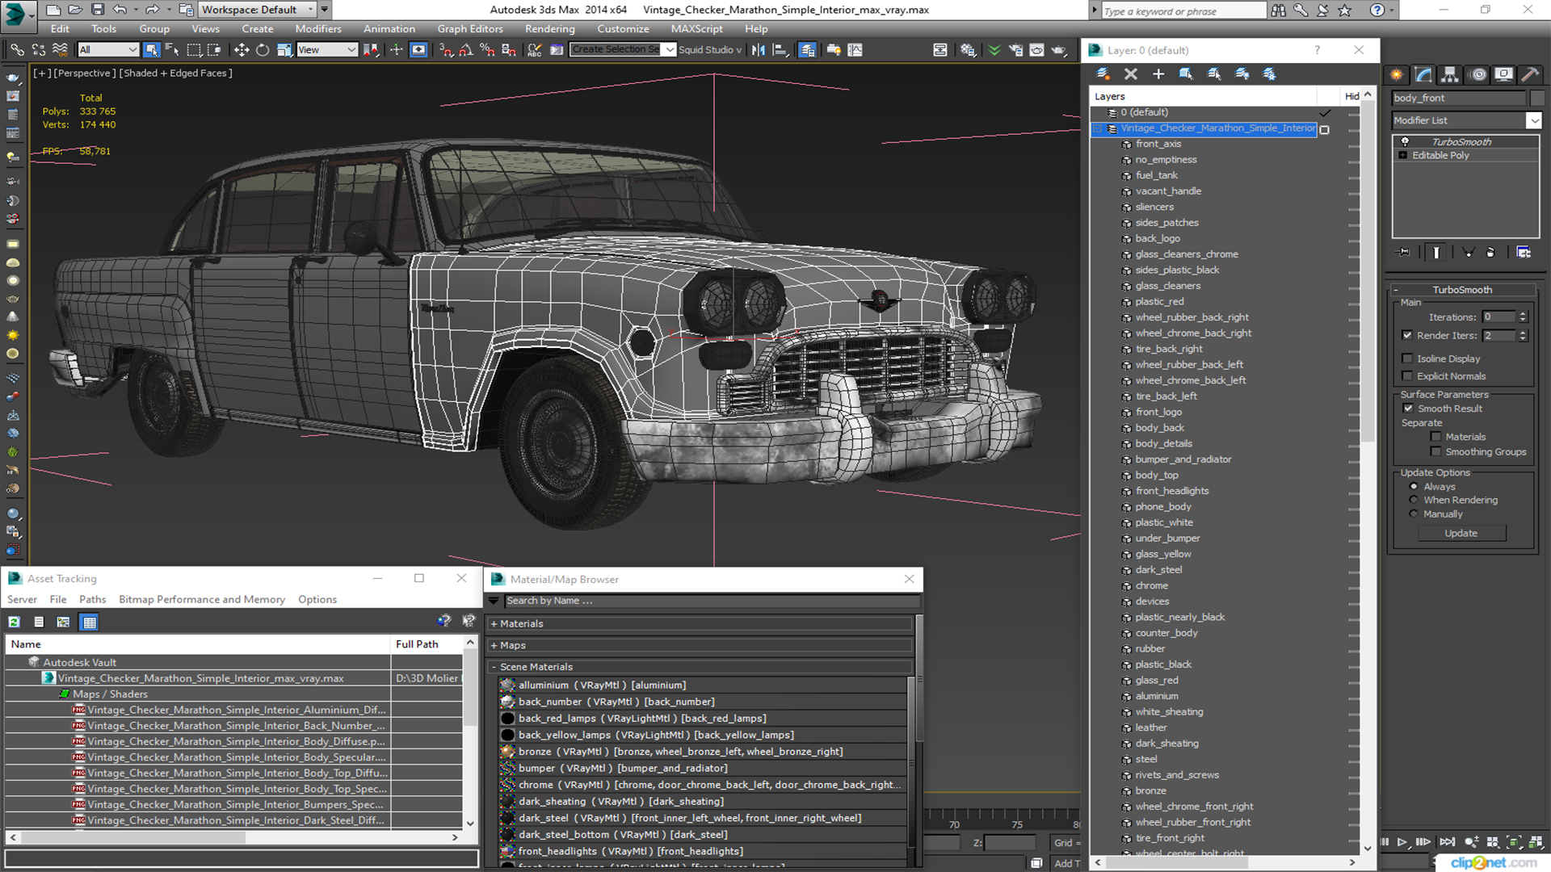Viewport: 1551px width, 872px height.
Task: Open the Create command panel tab
Action: pos(1397,74)
